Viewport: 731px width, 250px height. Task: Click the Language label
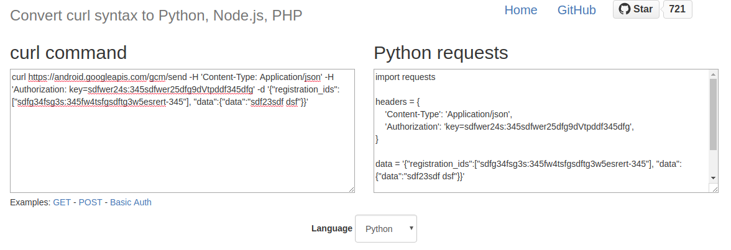(x=332, y=228)
